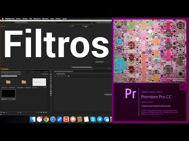Image resolution: width=189 pixels, height=141 pixels.
Task: Open Controles de efectos tab dropdown arrow
Action: (x=27, y=23)
